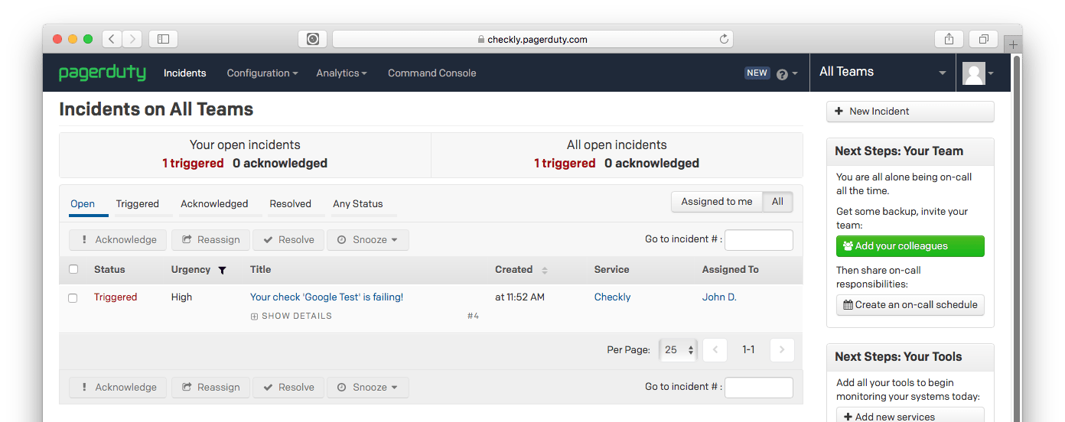
Task: Select the Acknowledged tab
Action: (214, 204)
